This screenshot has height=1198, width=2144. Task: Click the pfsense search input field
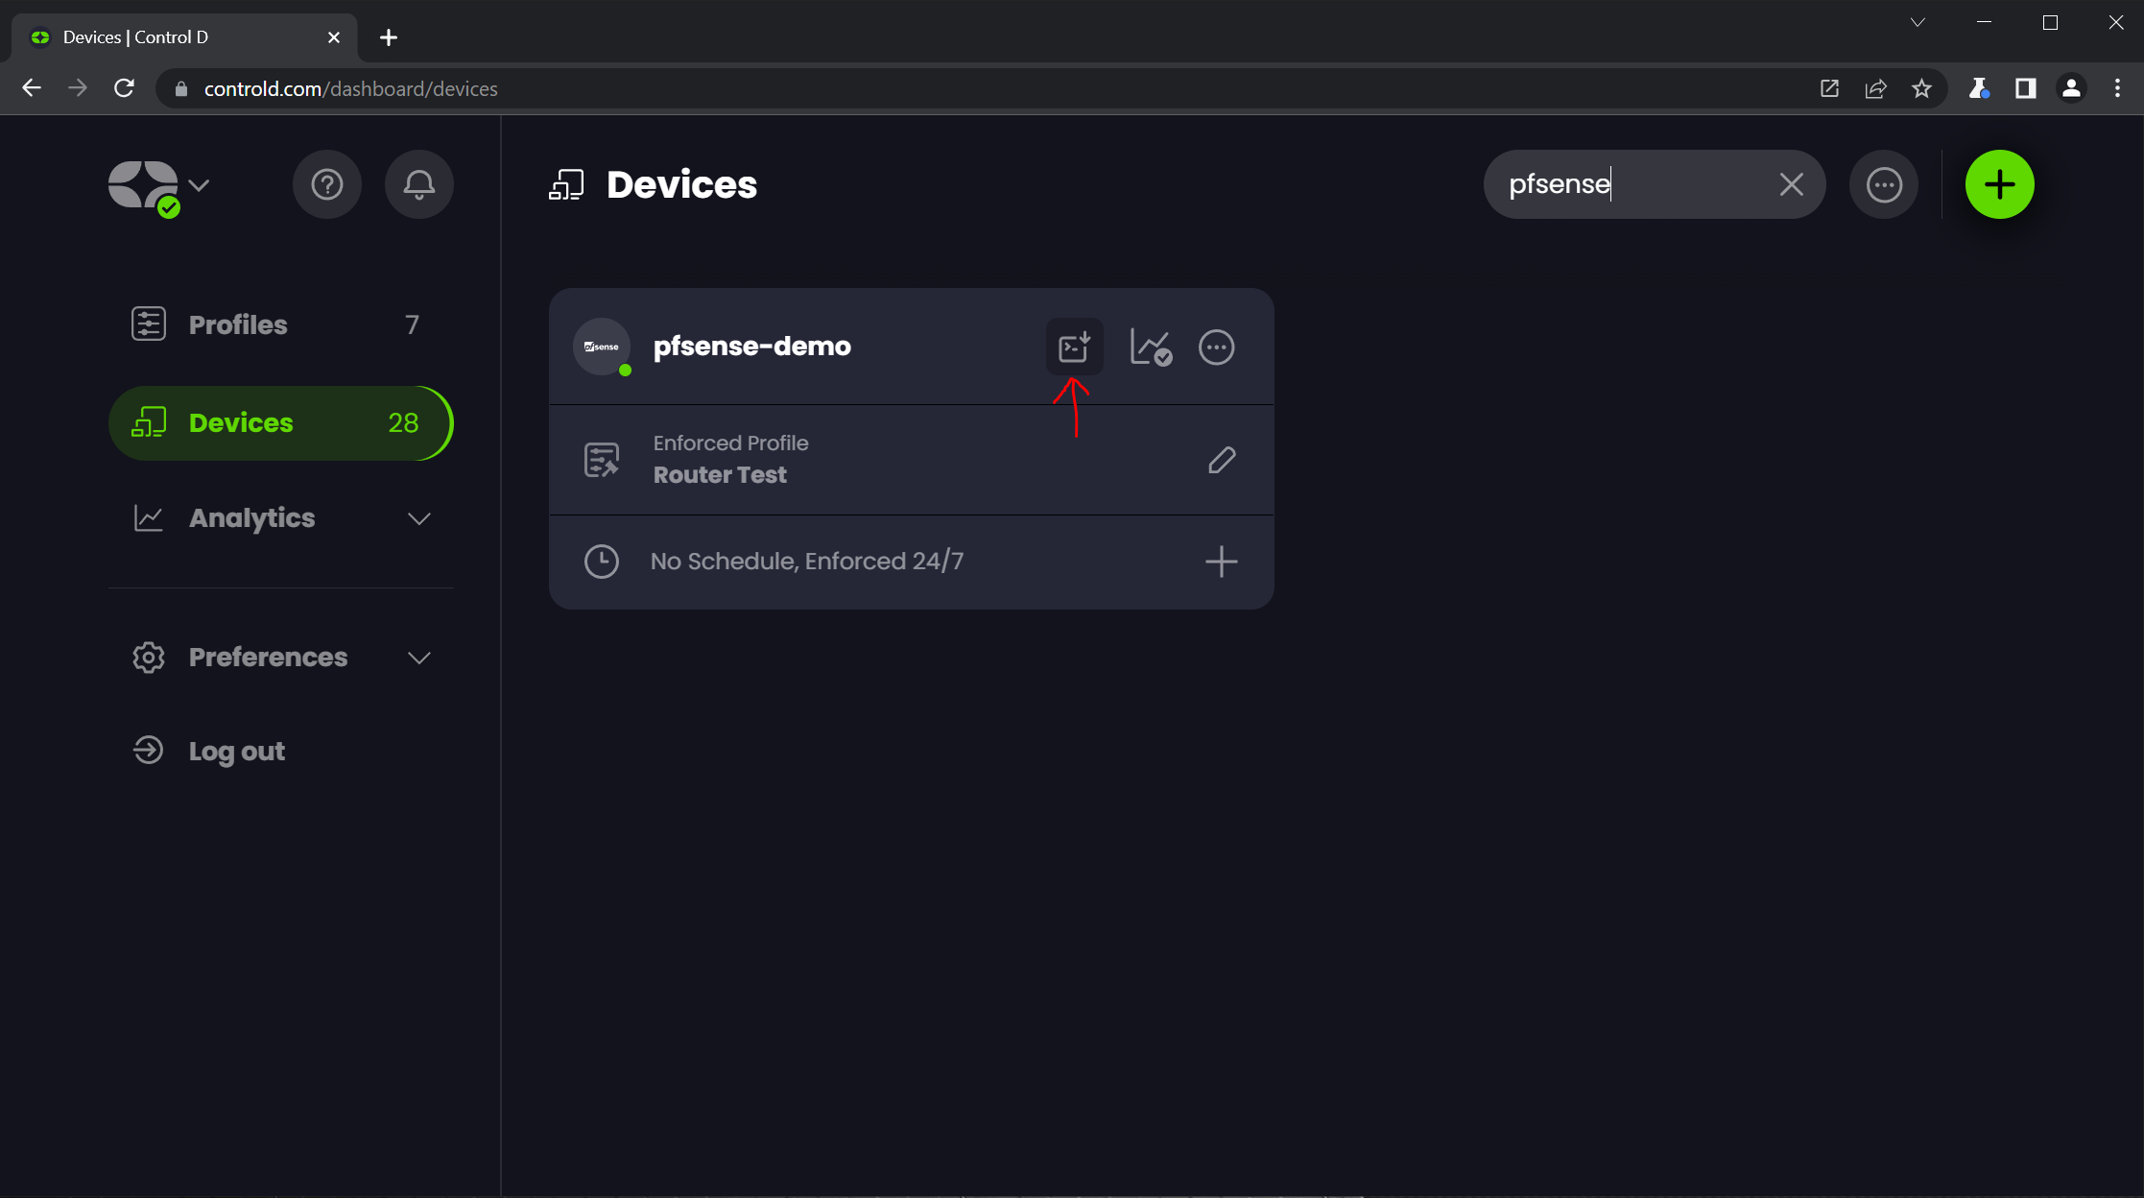[x=1633, y=184]
